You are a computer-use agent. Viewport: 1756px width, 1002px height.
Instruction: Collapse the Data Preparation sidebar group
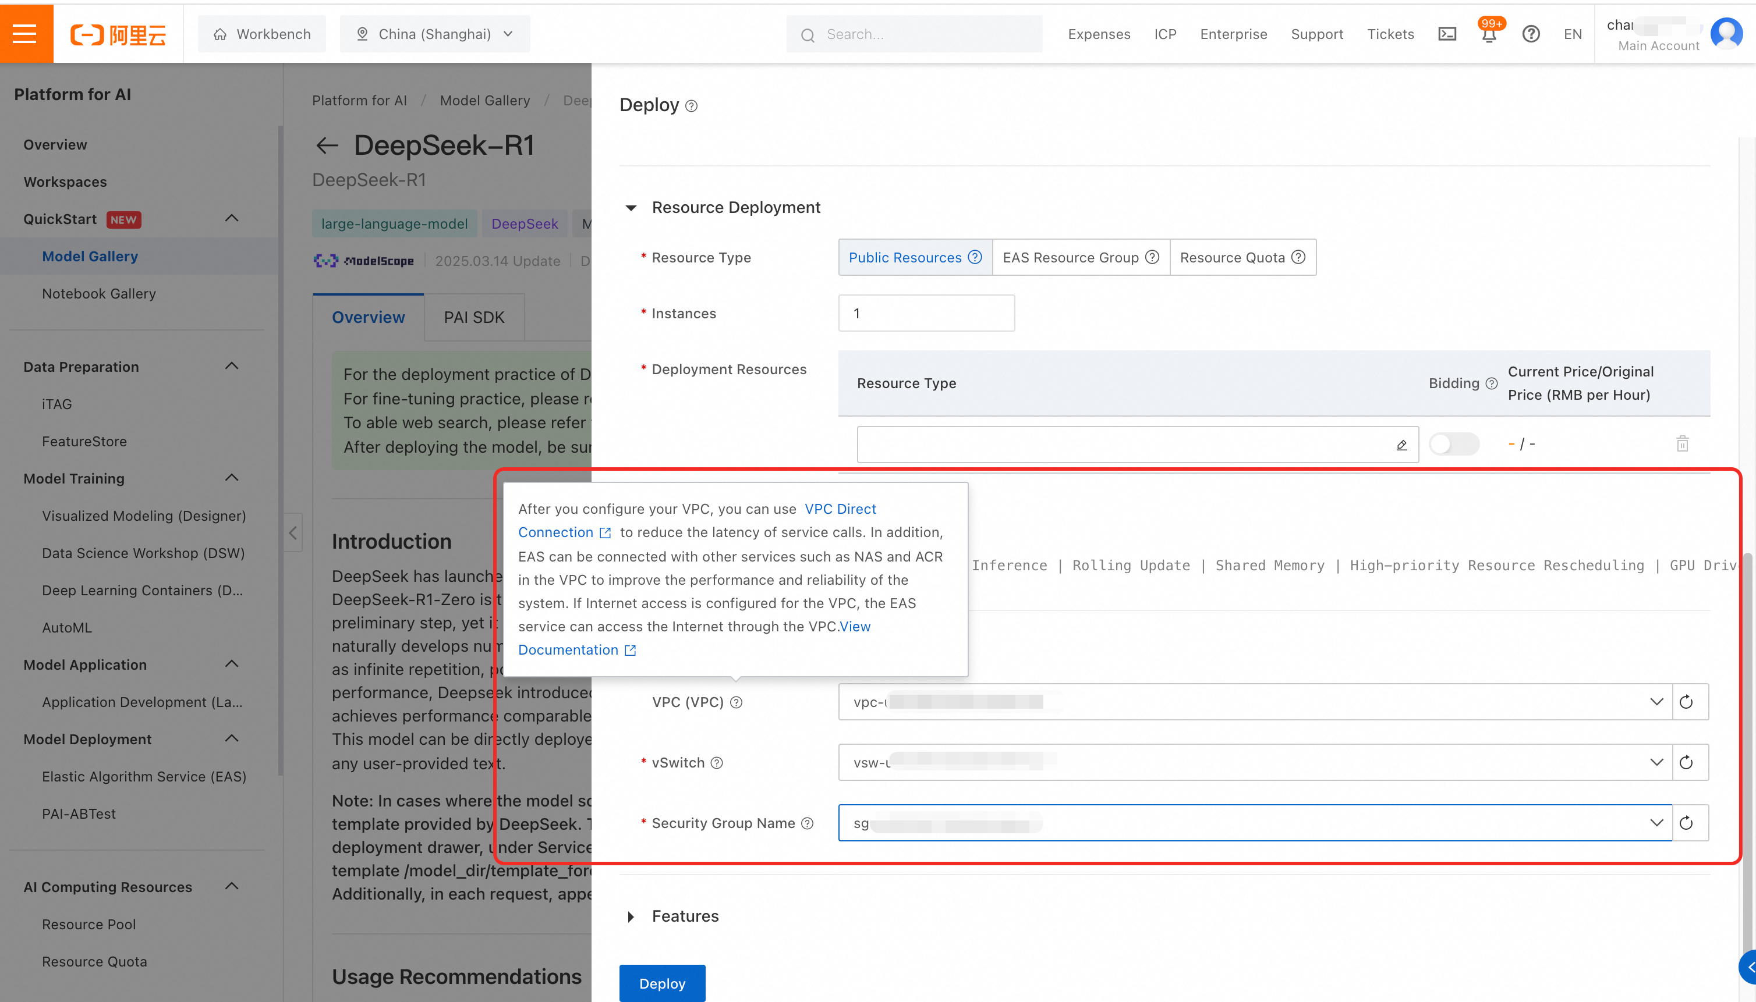pos(232,367)
